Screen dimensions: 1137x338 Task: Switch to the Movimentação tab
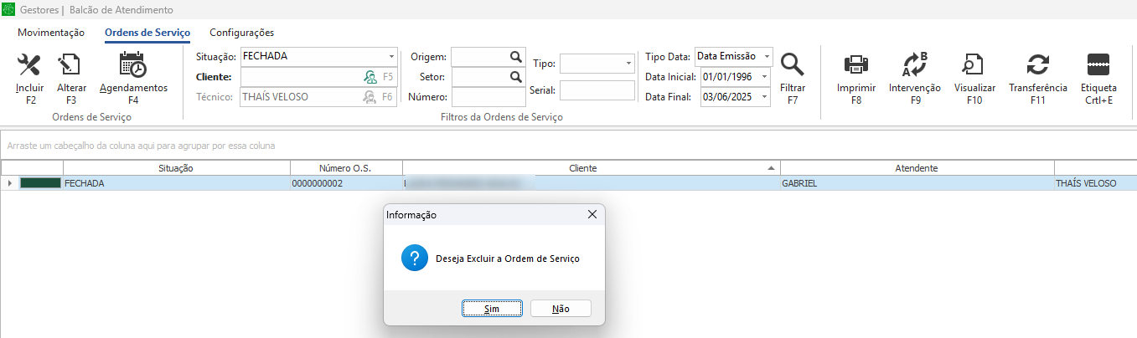coord(51,33)
